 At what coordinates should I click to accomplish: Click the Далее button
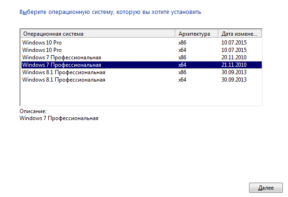[x=266, y=188]
